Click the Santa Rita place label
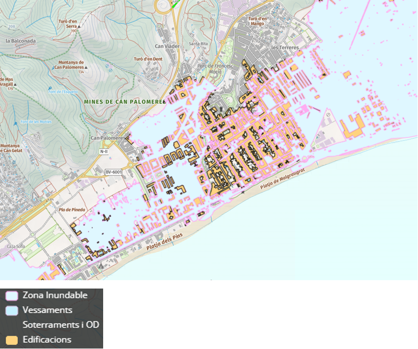418x349 pixels. (197, 44)
